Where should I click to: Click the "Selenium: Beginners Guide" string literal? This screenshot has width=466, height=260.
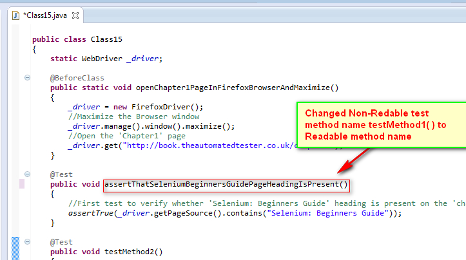pos(328,213)
